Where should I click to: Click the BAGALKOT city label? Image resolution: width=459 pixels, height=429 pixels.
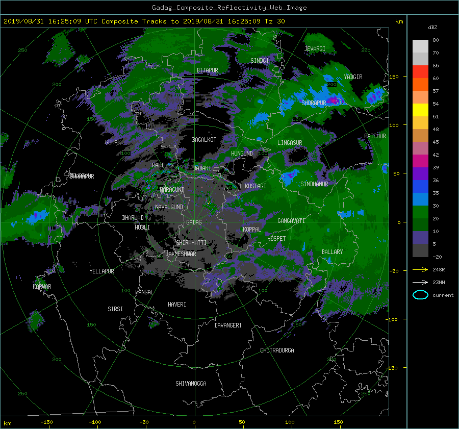(x=204, y=140)
